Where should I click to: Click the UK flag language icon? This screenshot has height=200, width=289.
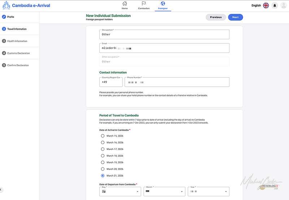[x=266, y=5]
